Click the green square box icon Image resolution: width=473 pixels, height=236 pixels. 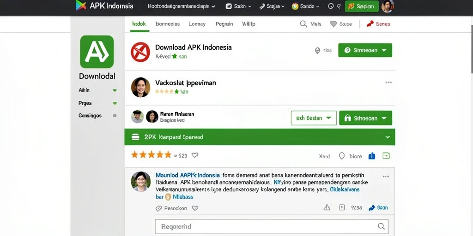[x=386, y=156]
